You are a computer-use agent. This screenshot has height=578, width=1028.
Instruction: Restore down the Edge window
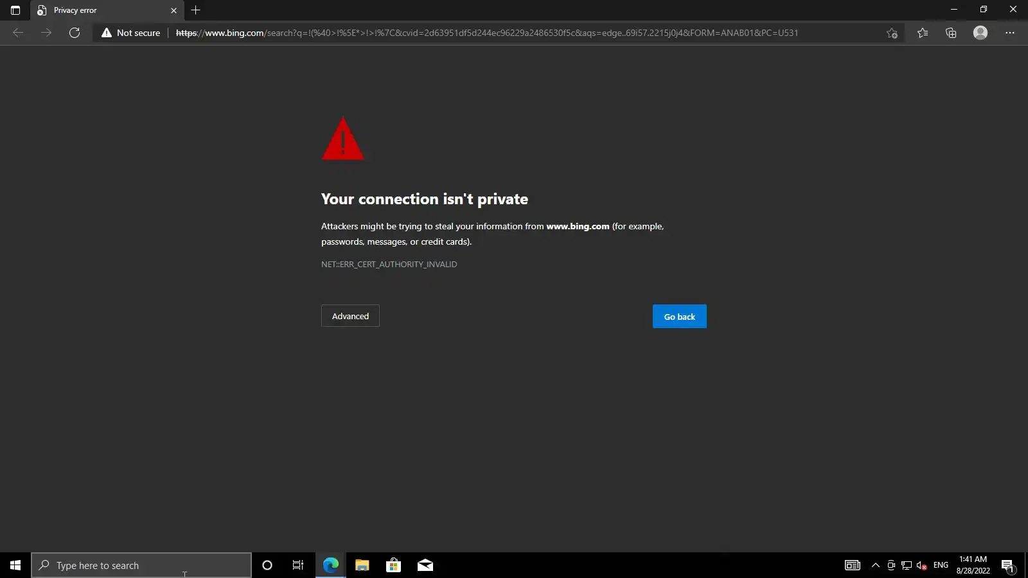click(984, 10)
